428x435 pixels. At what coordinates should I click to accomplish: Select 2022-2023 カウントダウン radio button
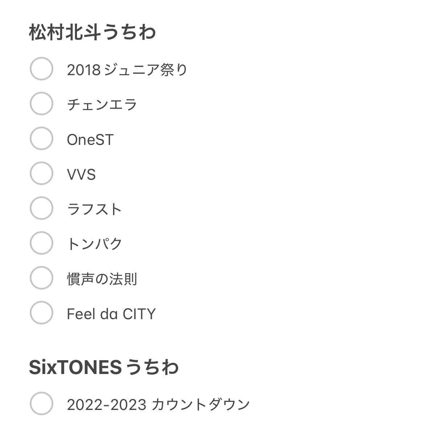coord(41,403)
